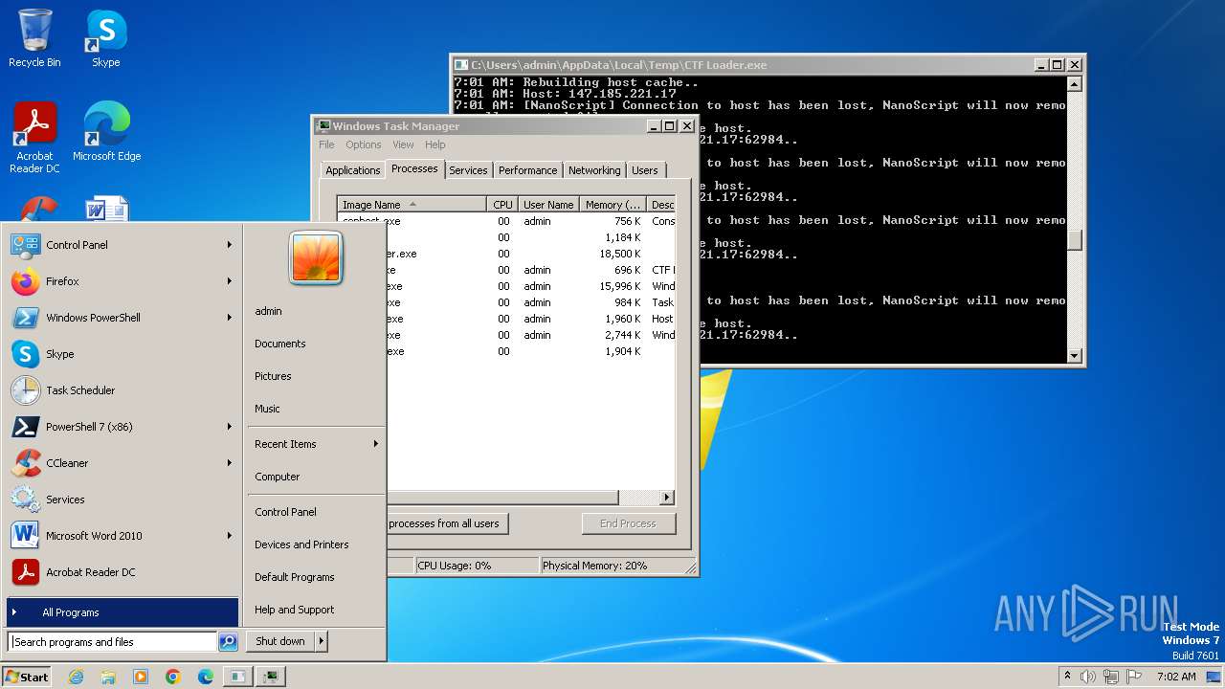
Task: Launch Google Chrome from the taskbar
Action: (173, 677)
